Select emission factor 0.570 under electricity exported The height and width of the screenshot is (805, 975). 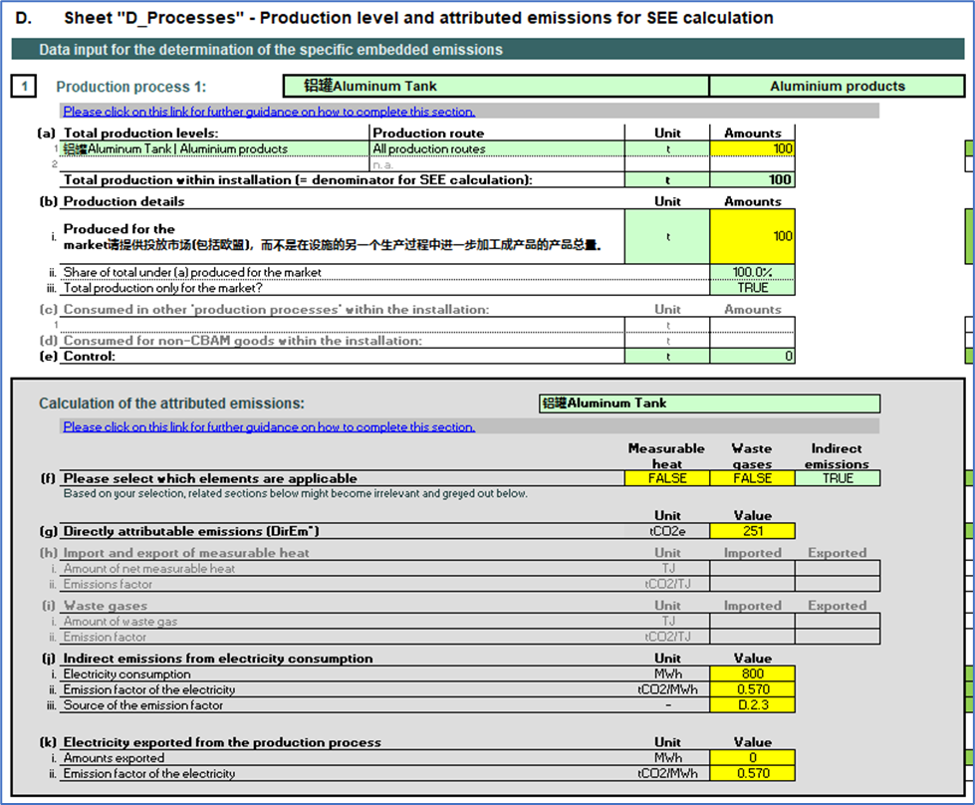pyautogui.click(x=752, y=774)
